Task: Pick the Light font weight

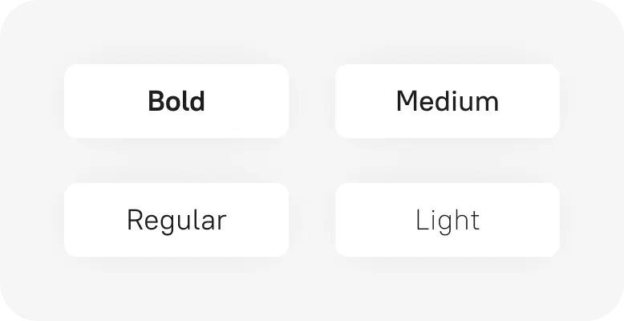Action: coord(448,220)
